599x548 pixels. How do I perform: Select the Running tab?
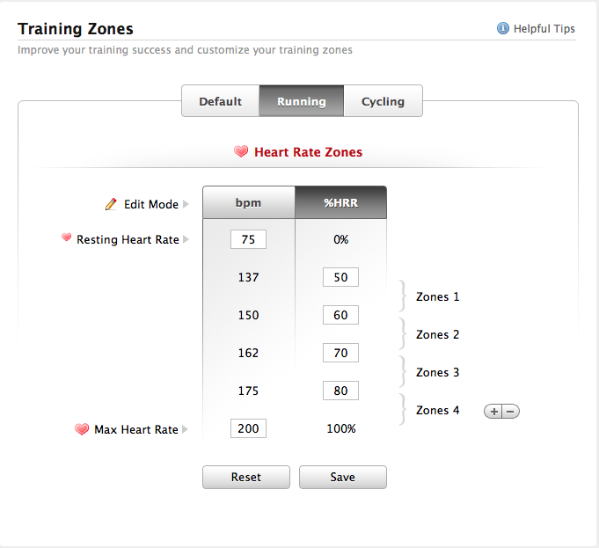coord(301,101)
